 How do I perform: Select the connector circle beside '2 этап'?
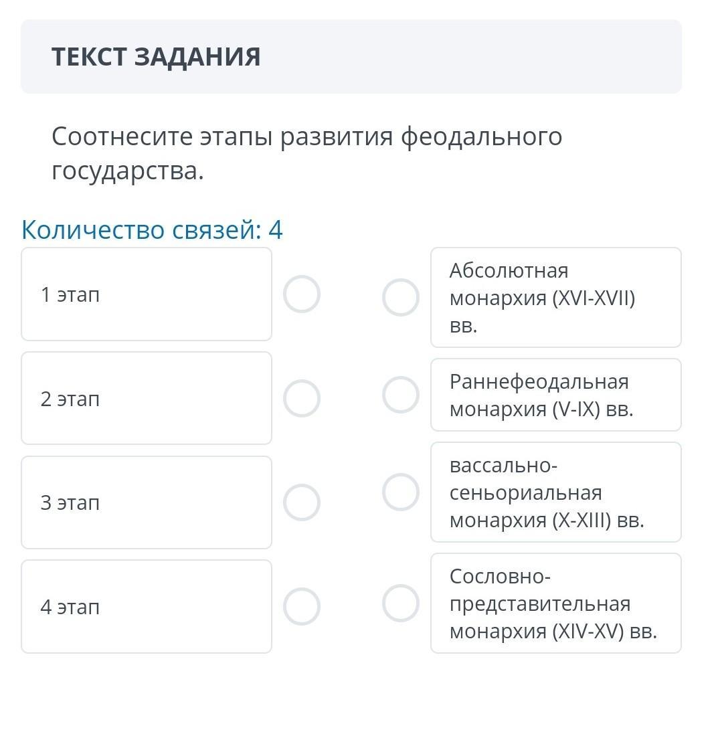[302, 399]
